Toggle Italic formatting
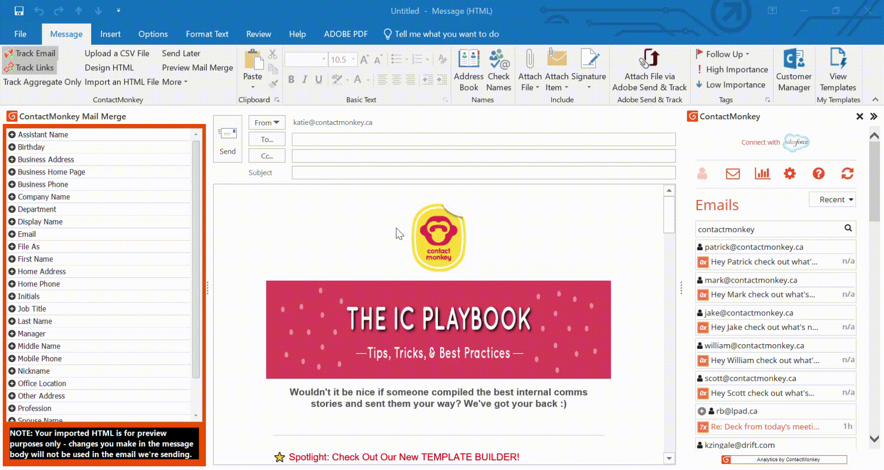884x470 pixels. point(305,80)
